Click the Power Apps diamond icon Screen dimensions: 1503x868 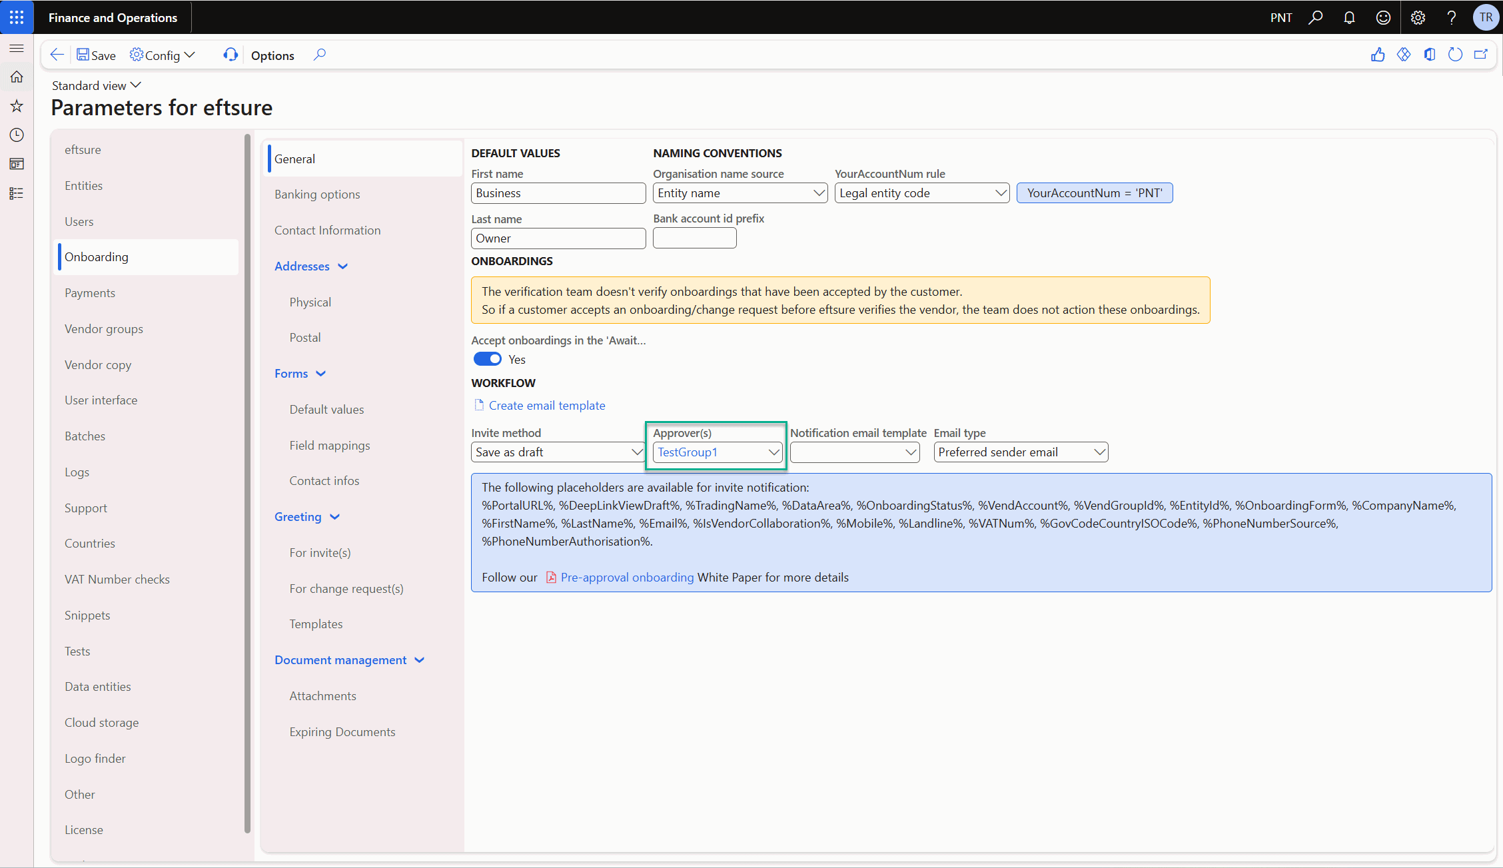tap(1404, 55)
